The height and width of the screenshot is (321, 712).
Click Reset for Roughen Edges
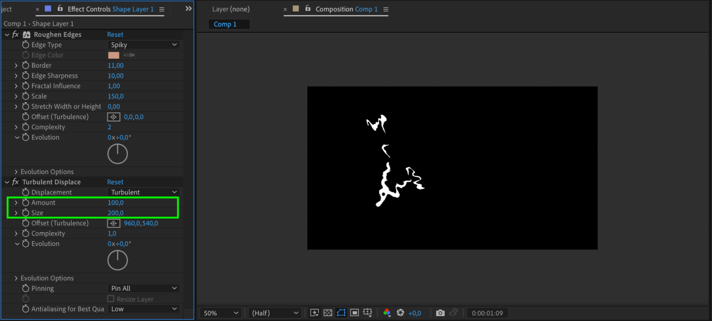tap(115, 35)
